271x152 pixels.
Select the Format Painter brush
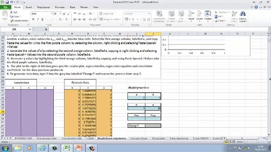pos(19,21)
